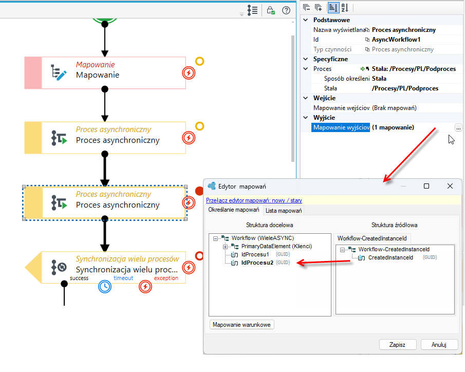
Task: Click the yellow ring marker beside first Proces asynchroniczny
Action: 199,126
